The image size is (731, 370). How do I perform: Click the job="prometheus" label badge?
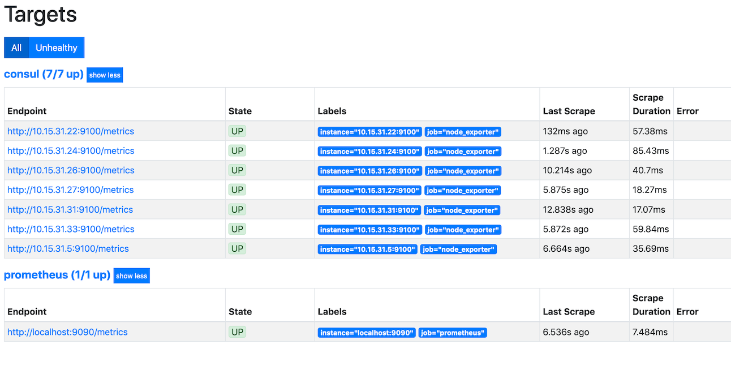pyautogui.click(x=453, y=332)
